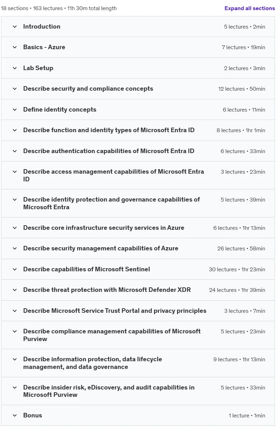276x431 pixels.
Task: Expand chevron for authentication capabilities of Entra ID
Action: tap(15, 151)
